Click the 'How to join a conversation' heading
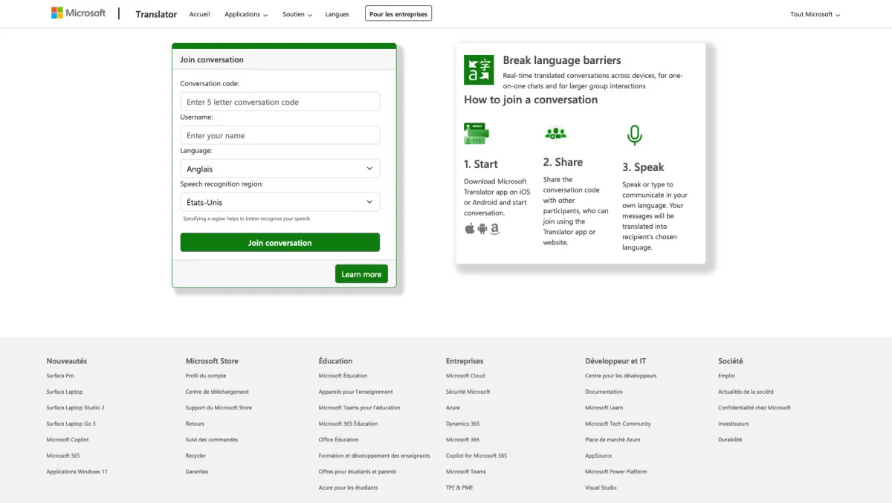Viewport: 892px width, 503px height. point(531,100)
